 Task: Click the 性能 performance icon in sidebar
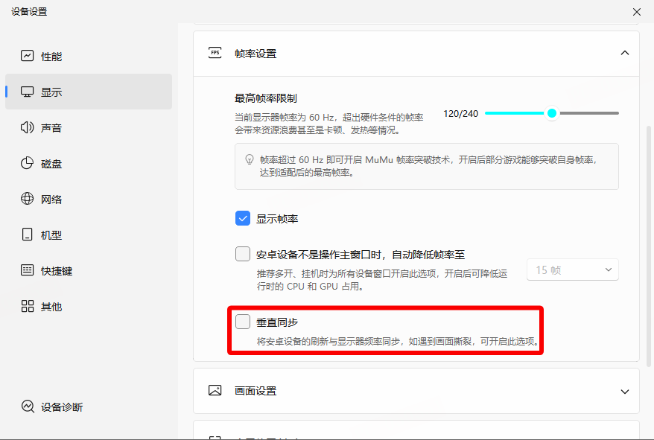(x=27, y=56)
